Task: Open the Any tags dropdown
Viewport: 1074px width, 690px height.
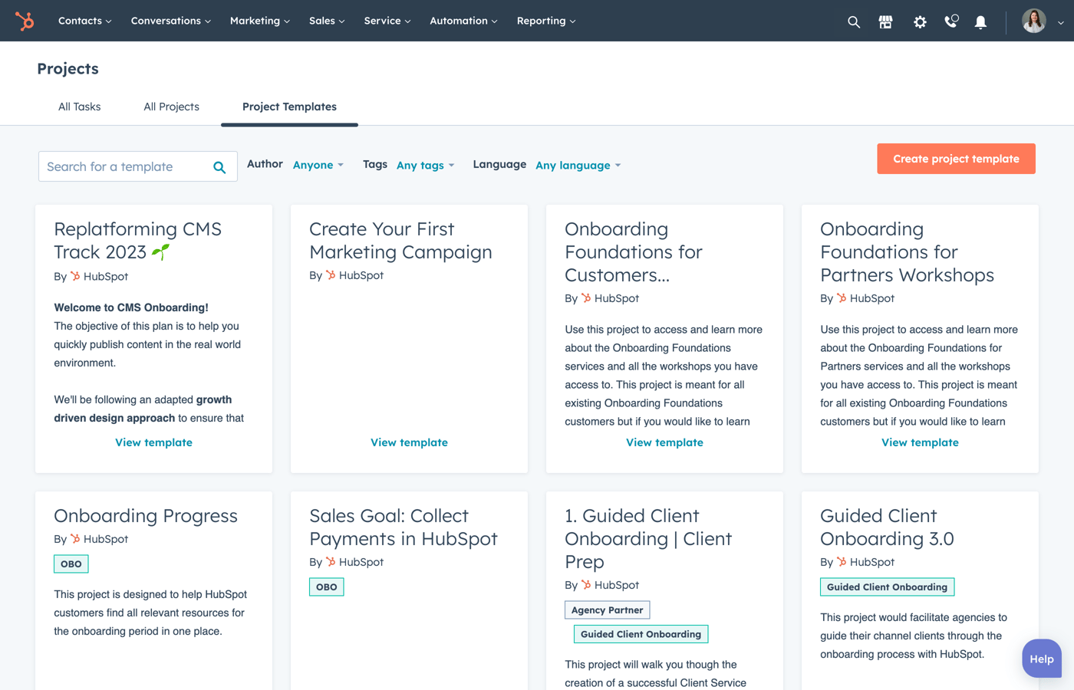Action: 426,165
